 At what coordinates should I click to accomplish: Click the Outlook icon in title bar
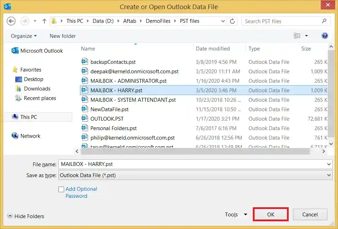coord(7,7)
